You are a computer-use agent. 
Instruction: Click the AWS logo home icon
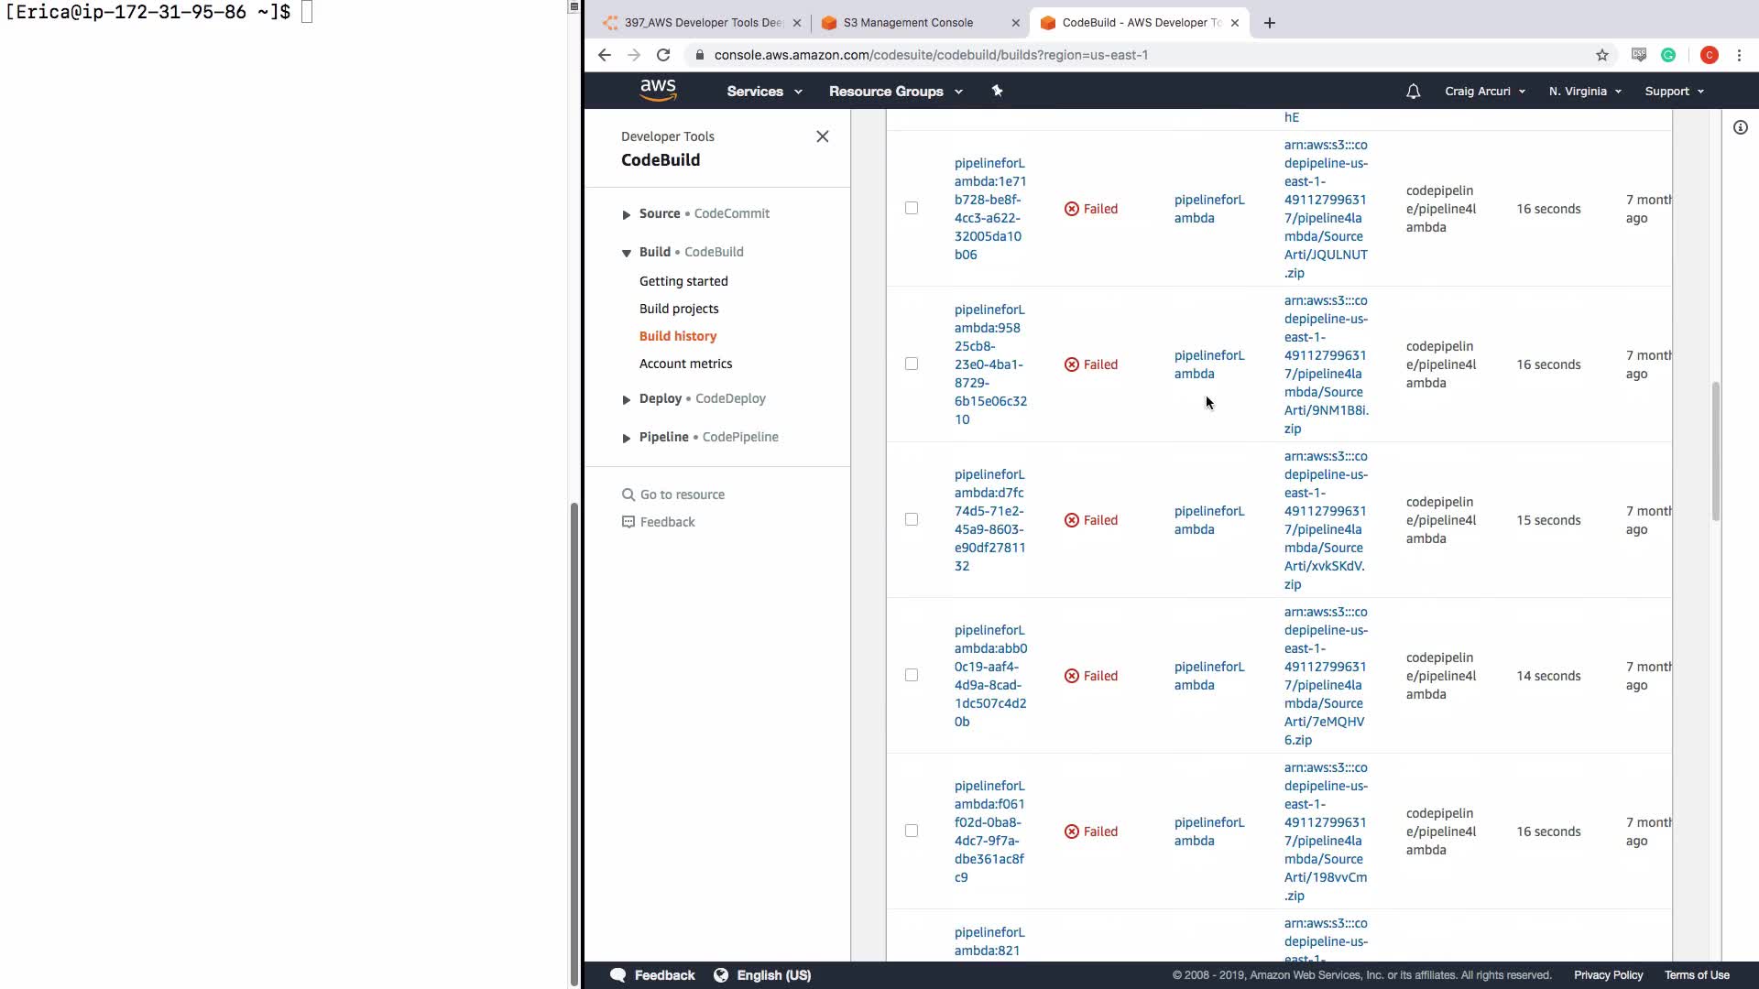pyautogui.click(x=658, y=91)
